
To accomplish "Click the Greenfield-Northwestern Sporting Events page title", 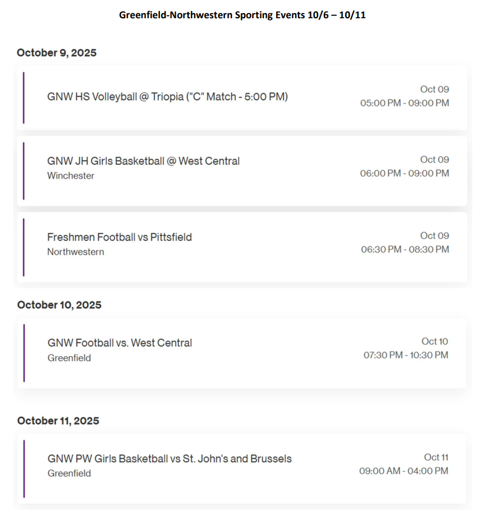I will 242,15.
